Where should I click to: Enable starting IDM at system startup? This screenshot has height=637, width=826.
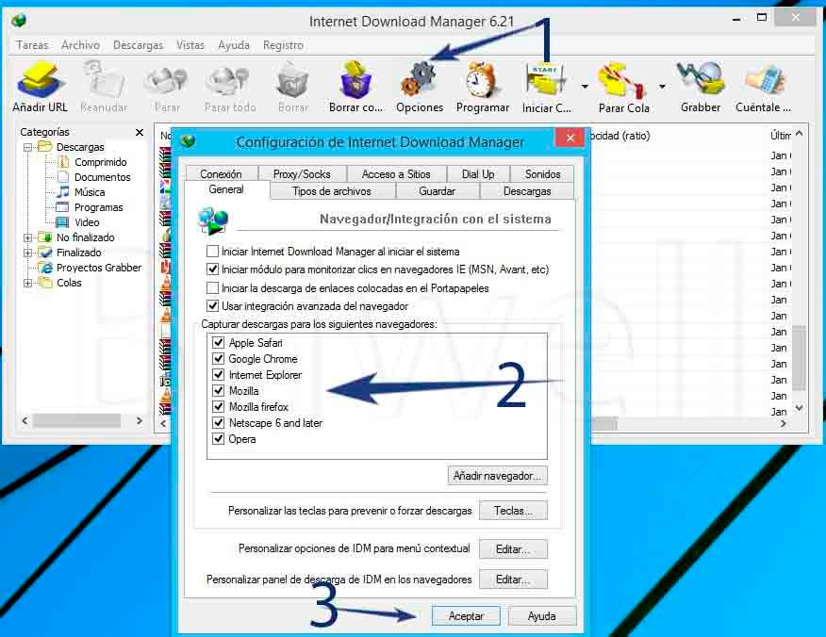213,251
